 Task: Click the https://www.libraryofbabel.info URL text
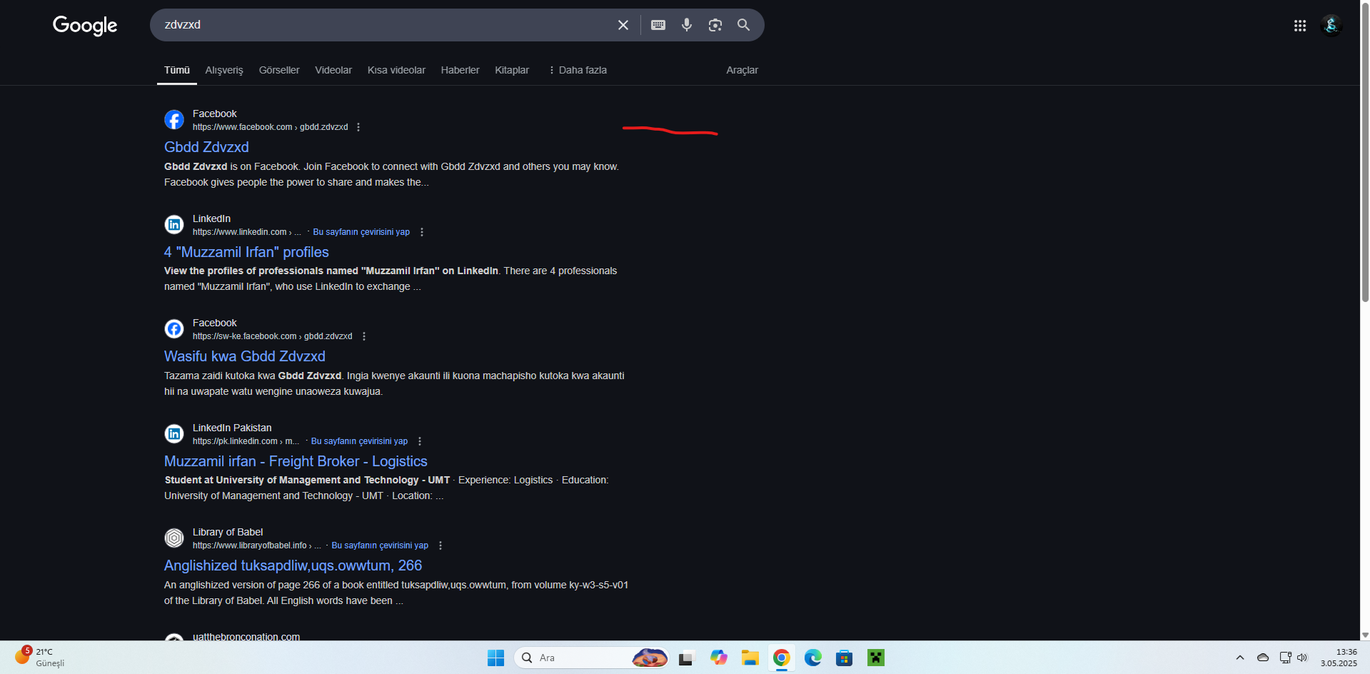(250, 545)
